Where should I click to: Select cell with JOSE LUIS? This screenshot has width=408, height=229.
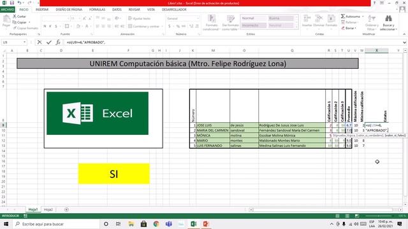click(x=212, y=125)
